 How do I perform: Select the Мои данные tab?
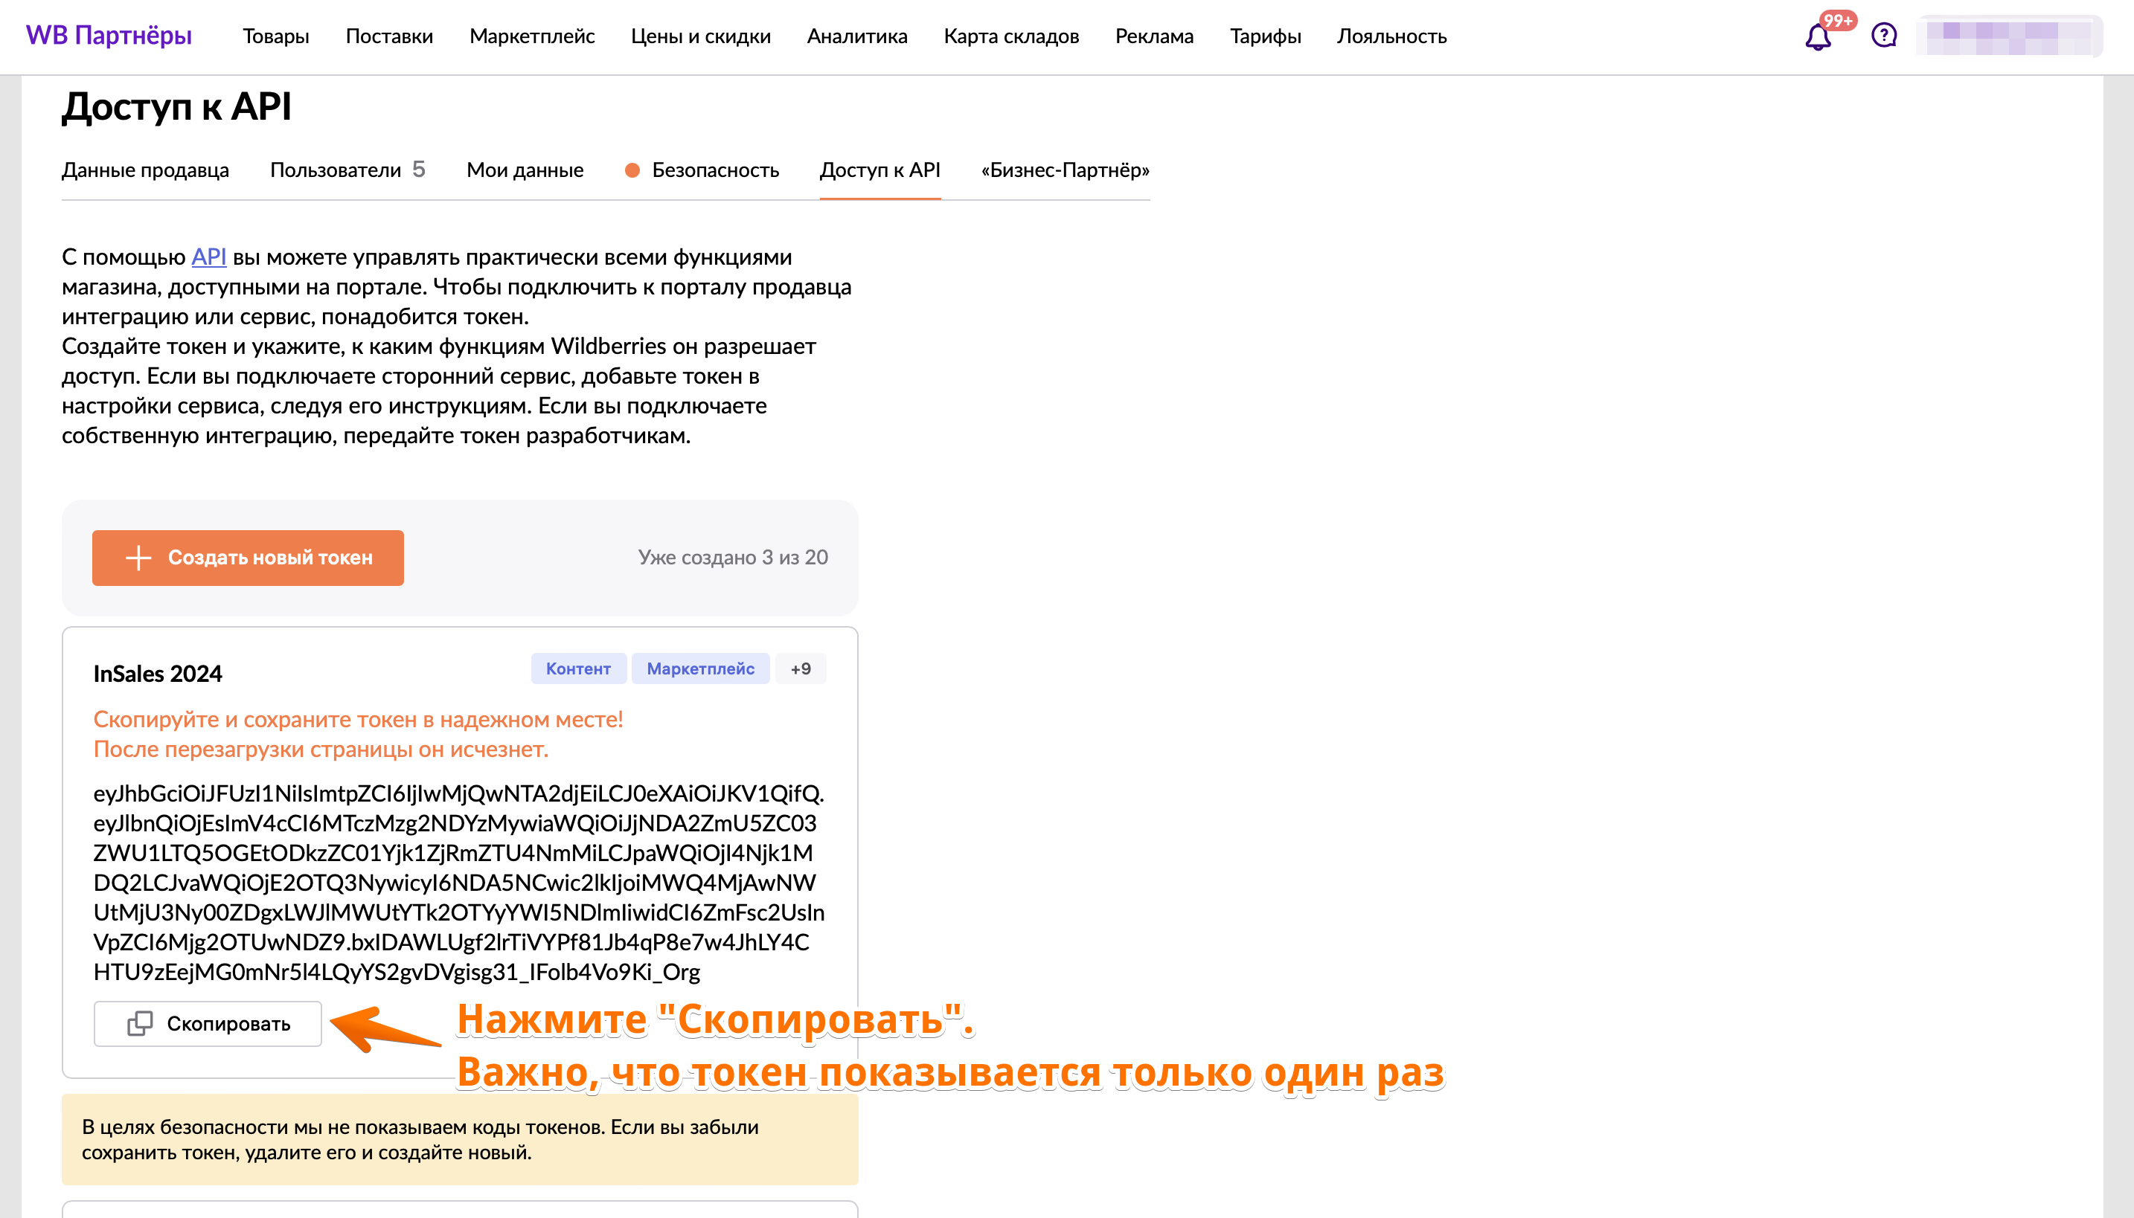pos(525,170)
